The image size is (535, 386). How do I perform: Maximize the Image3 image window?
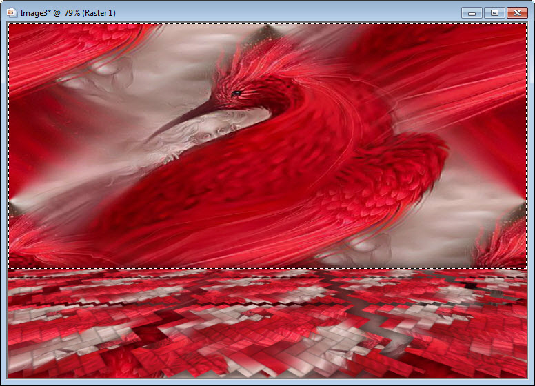pyautogui.click(x=494, y=13)
